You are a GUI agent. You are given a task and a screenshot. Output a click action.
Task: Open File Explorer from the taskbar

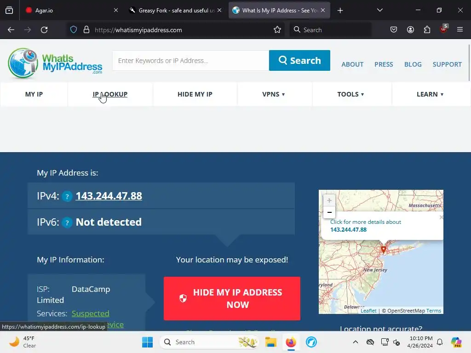[x=270, y=342]
